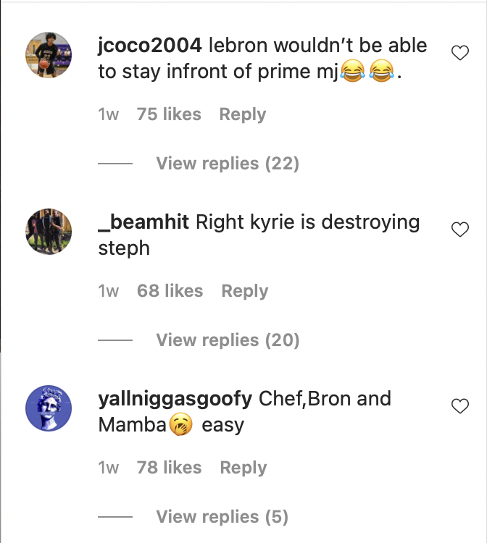Open _beamhit's profile avatar
Image resolution: width=487 pixels, height=543 pixels.
49,232
